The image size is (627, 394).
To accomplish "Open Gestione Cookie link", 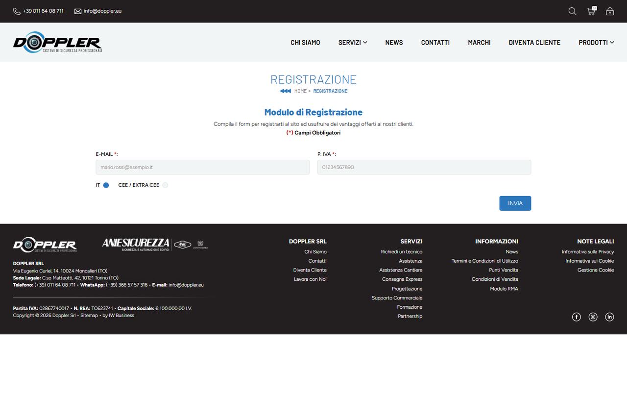I will click(596, 270).
